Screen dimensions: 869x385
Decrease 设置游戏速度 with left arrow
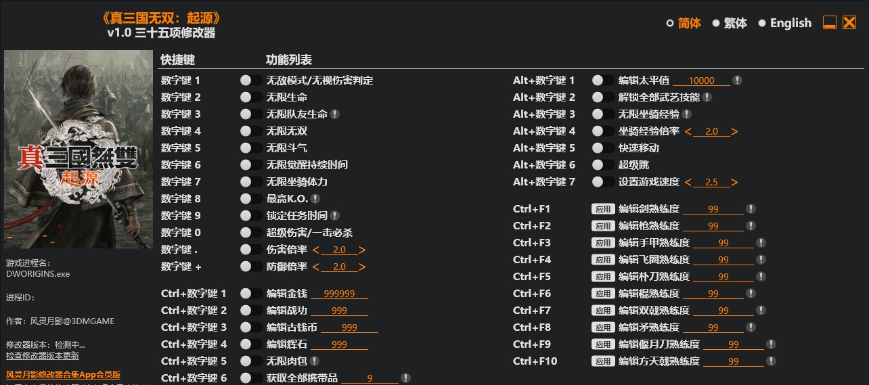point(688,182)
